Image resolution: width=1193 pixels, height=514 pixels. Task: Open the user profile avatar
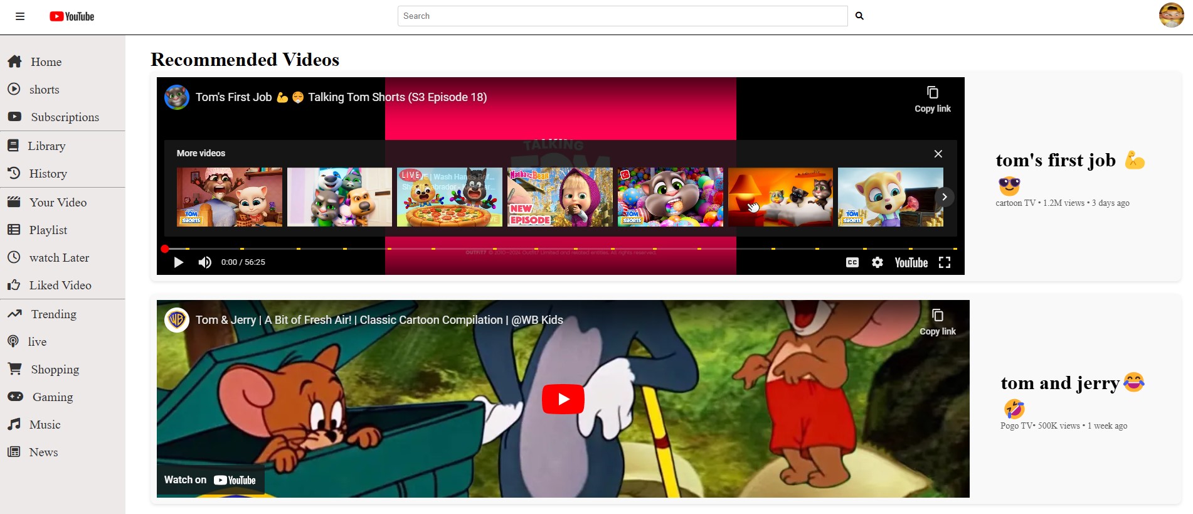[1170, 15]
